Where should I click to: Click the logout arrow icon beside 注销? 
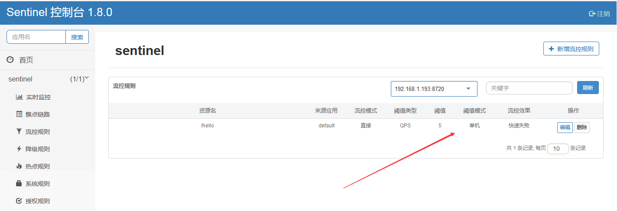(592, 13)
